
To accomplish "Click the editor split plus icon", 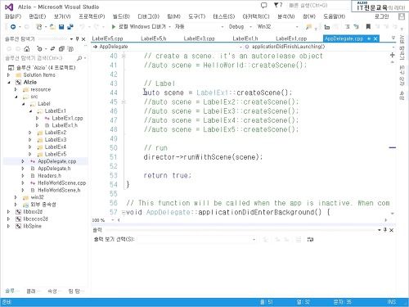I will (392, 55).
